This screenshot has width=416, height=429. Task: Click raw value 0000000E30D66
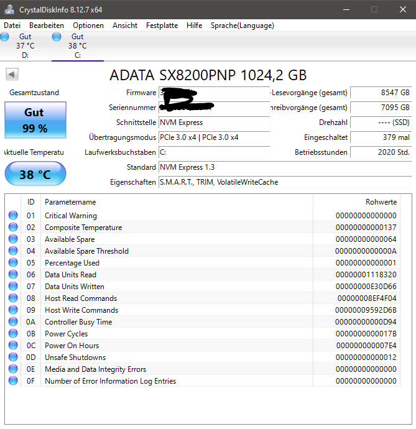coord(366,287)
